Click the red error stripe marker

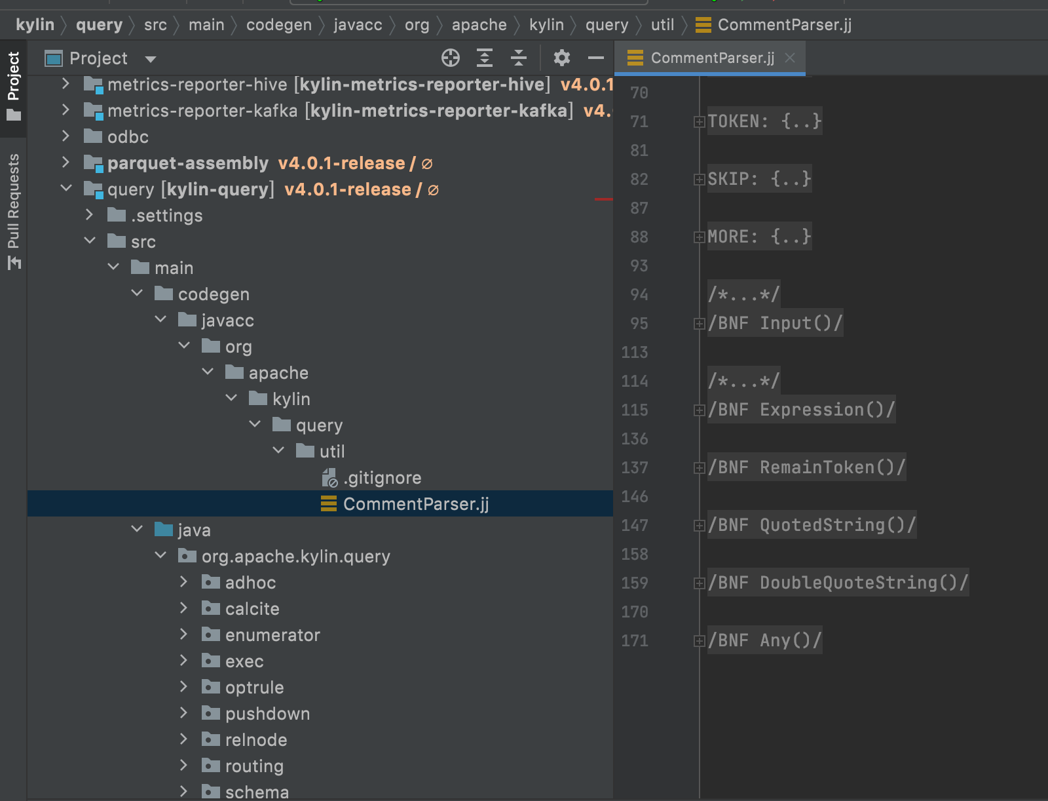604,199
